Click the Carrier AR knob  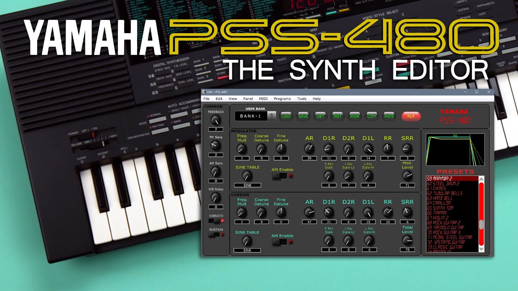point(310,212)
